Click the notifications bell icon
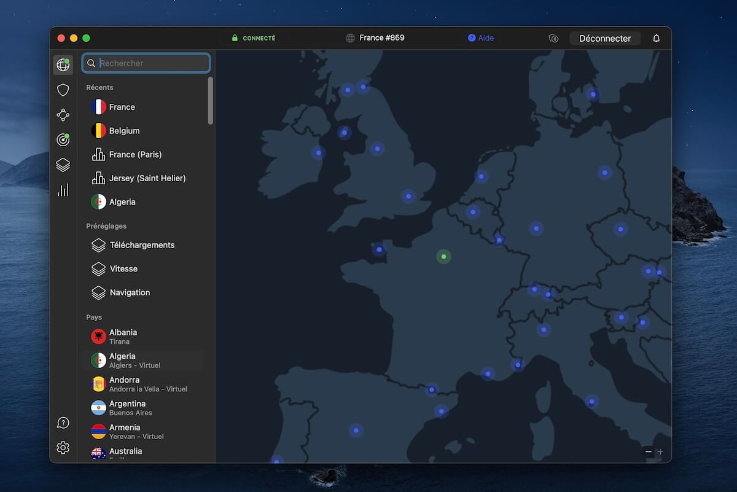 [x=656, y=38]
